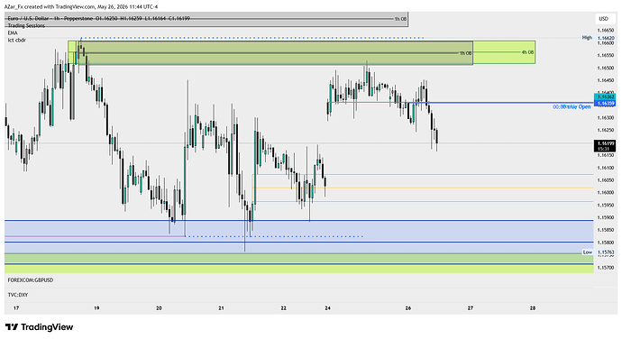This screenshot has width=622, height=339.
Task: Click the AZar_Fx created with TradingView.com header
Action: click(81, 6)
